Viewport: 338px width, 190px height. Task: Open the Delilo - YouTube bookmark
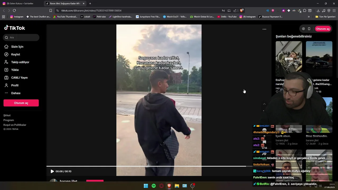click(x=227, y=17)
